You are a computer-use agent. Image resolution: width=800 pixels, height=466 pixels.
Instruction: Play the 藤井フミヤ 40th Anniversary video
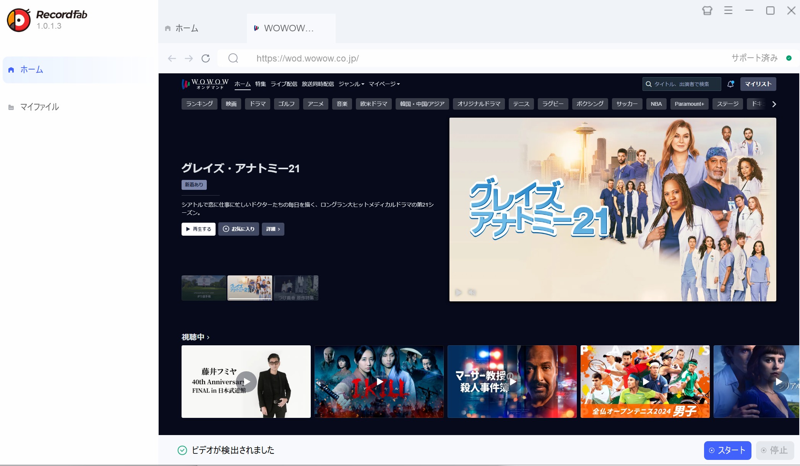246,382
